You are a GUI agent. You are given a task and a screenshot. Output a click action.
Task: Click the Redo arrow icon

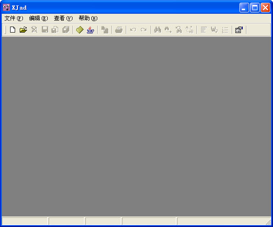tap(144, 30)
